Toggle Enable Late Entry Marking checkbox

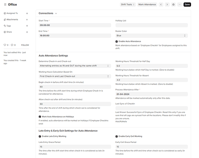[40, 137]
